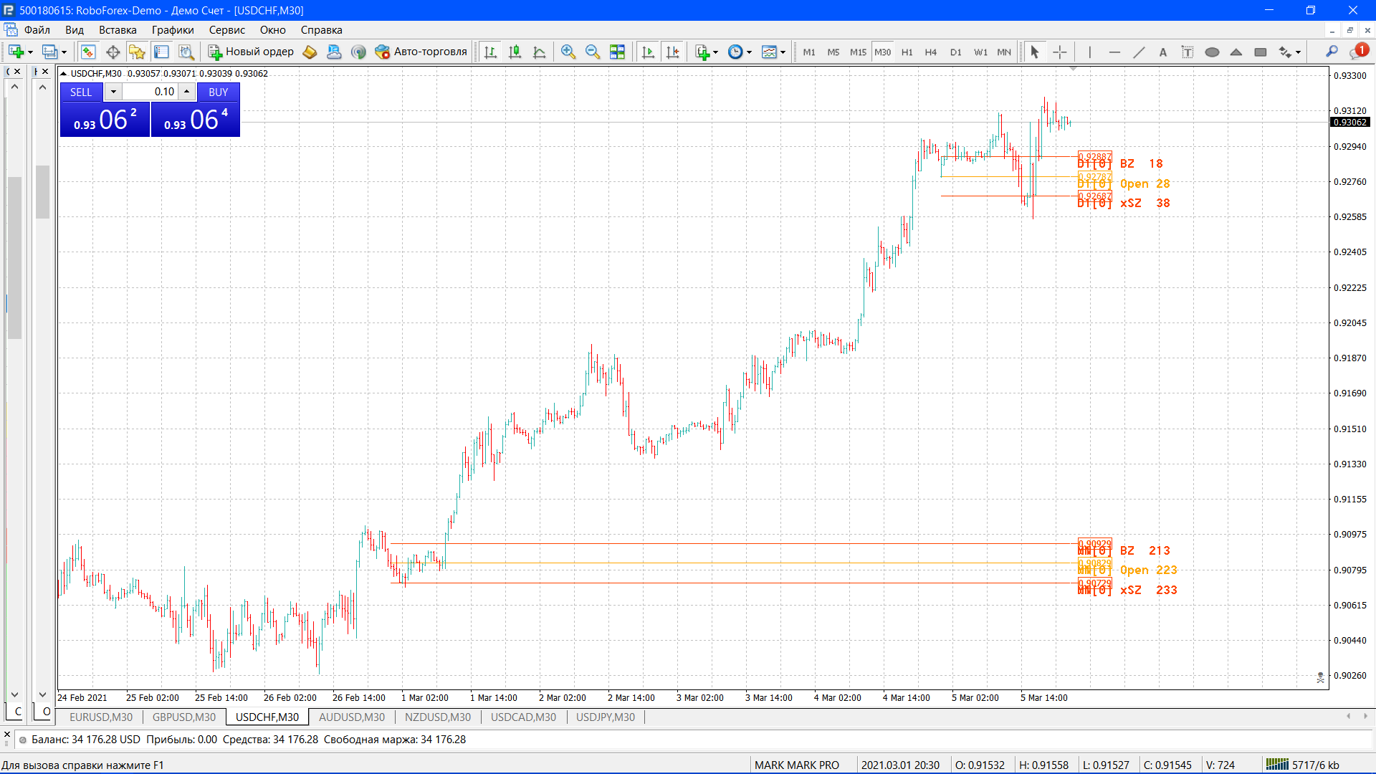1376x774 pixels.
Task: Open the chart templates dropdown arrow
Action: click(783, 52)
